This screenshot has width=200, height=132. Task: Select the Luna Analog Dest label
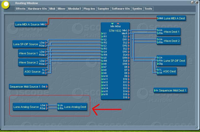[x=75, y=107]
